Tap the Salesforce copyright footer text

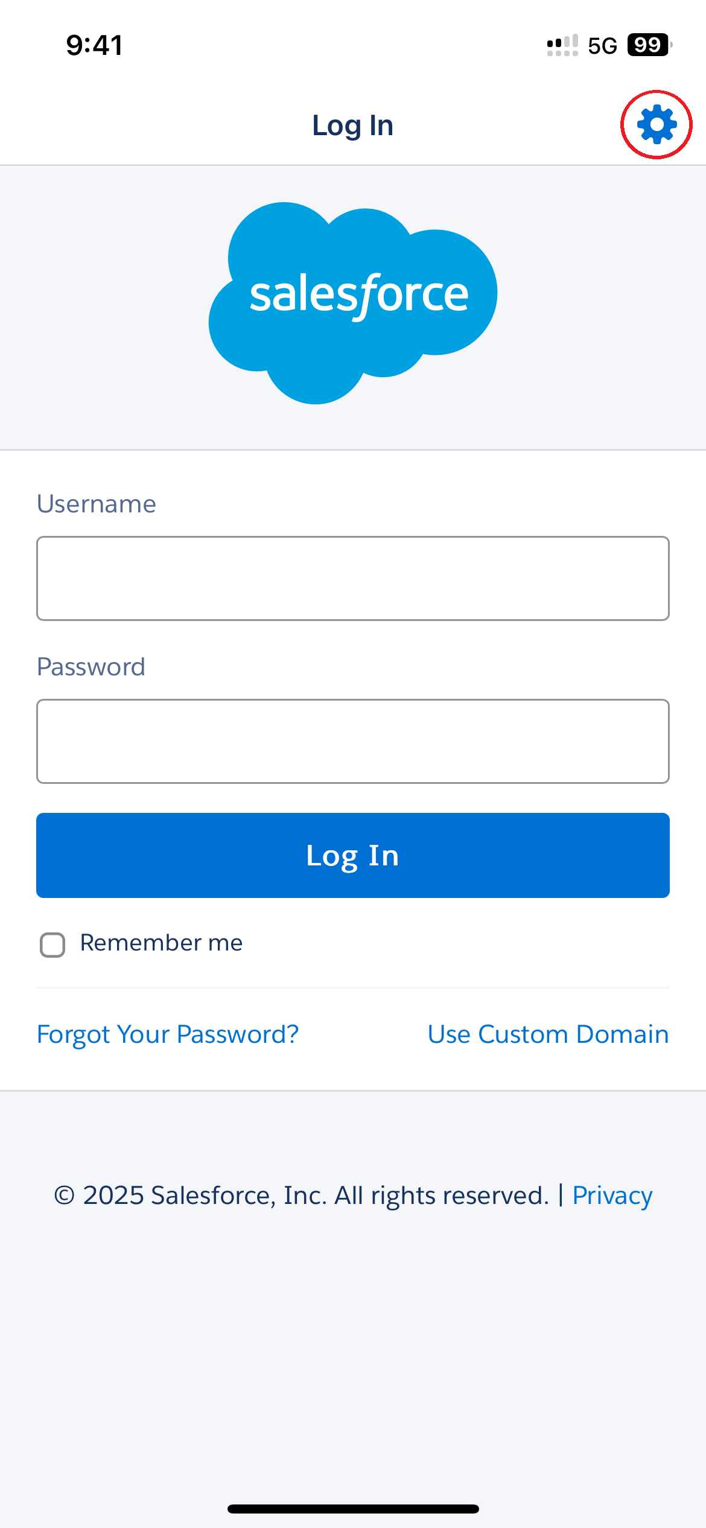302,1195
